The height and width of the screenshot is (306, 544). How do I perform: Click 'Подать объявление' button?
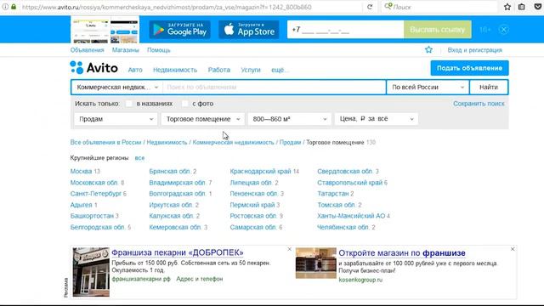click(x=469, y=68)
